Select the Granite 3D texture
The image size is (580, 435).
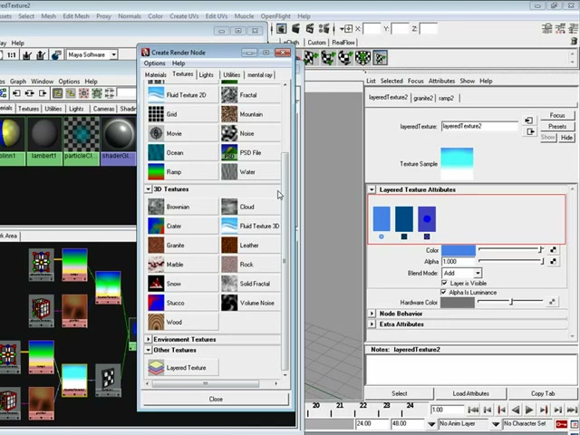point(183,246)
